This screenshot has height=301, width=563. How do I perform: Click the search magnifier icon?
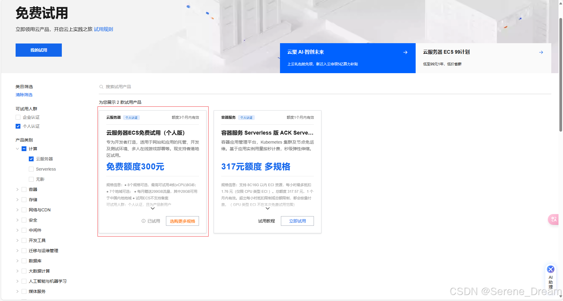[101, 87]
